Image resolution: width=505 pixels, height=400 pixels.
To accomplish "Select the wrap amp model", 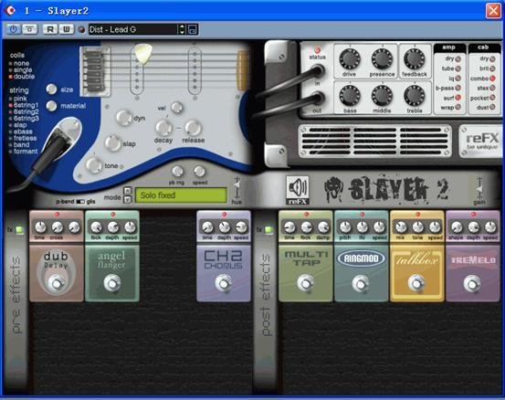I will [x=450, y=107].
